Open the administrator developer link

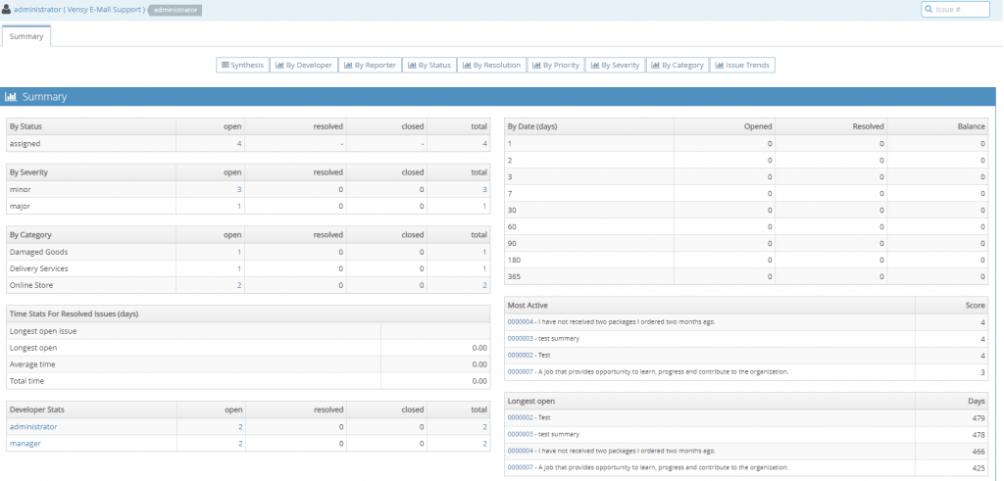coord(33,426)
